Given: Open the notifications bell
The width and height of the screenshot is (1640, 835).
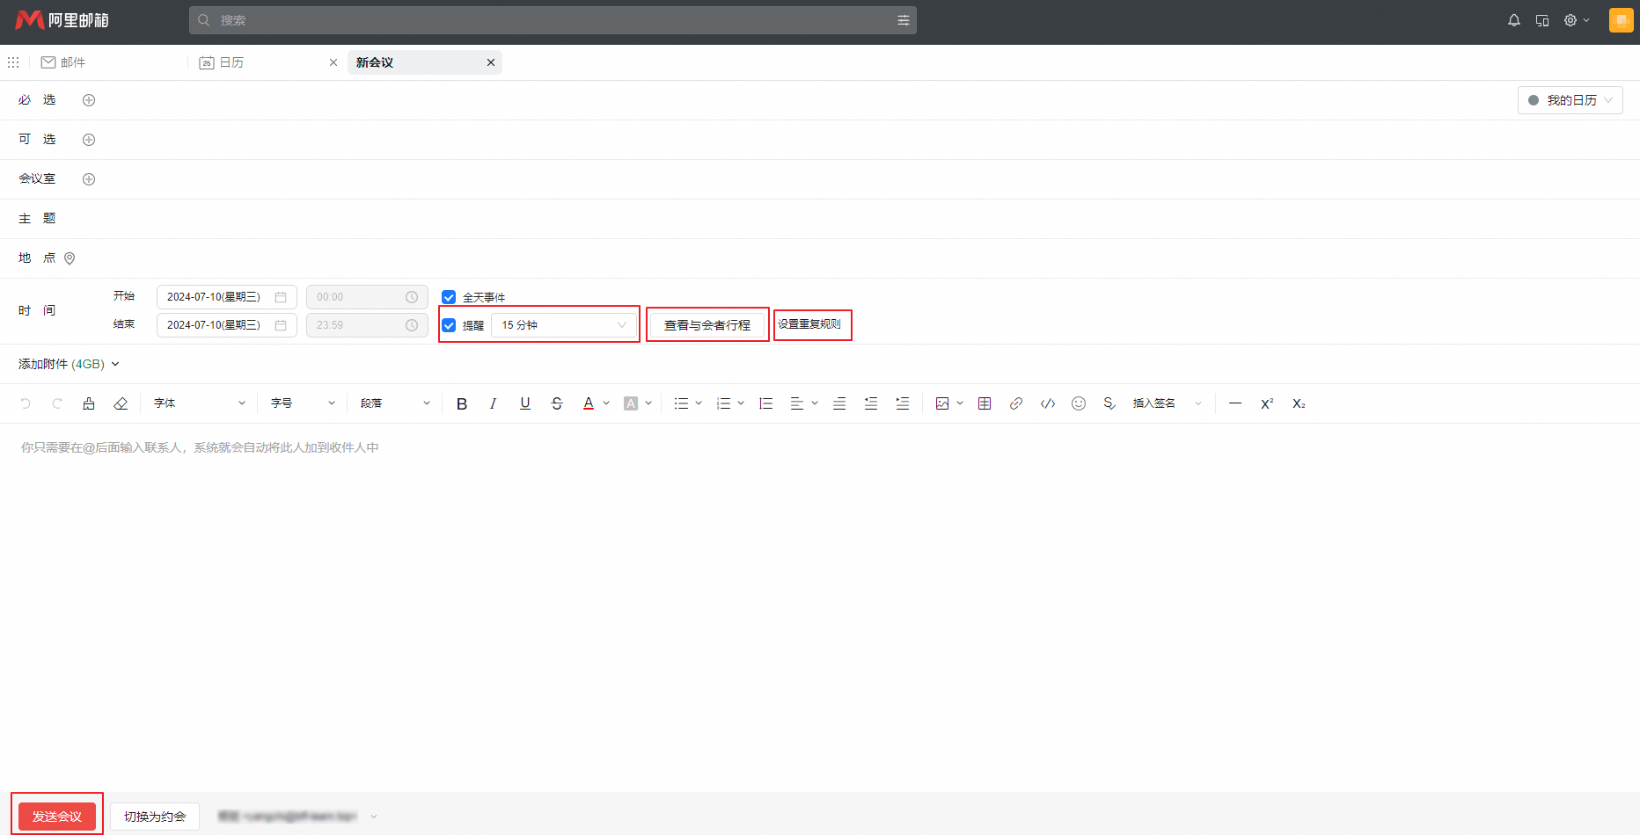Looking at the screenshot, I should click(x=1513, y=20).
